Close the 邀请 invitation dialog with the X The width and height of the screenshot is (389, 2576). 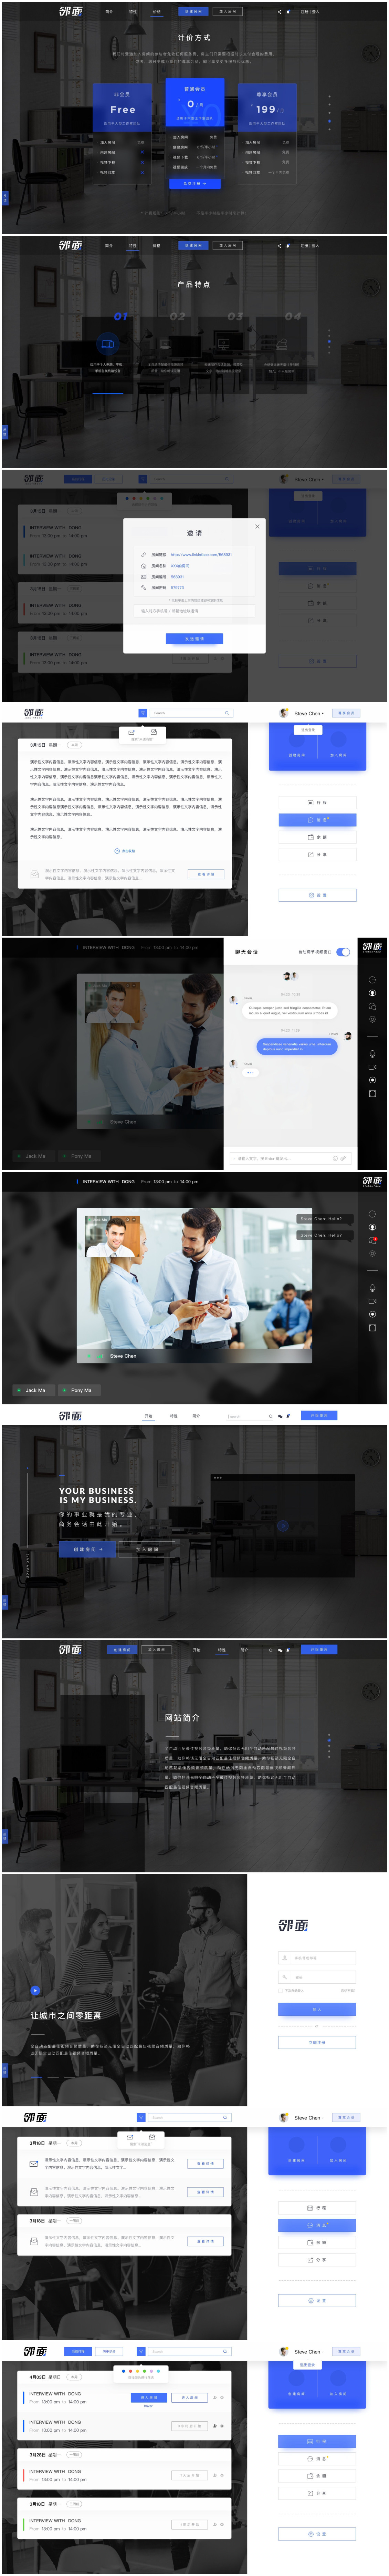click(x=257, y=526)
